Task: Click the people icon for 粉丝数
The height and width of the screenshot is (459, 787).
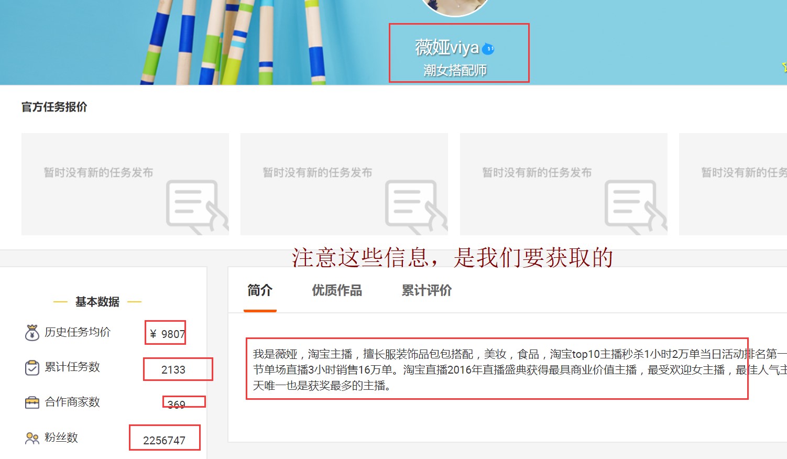Action: [x=32, y=438]
